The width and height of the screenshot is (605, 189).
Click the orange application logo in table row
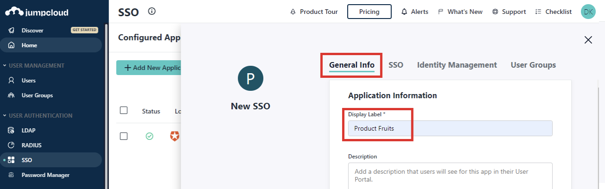coord(174,136)
